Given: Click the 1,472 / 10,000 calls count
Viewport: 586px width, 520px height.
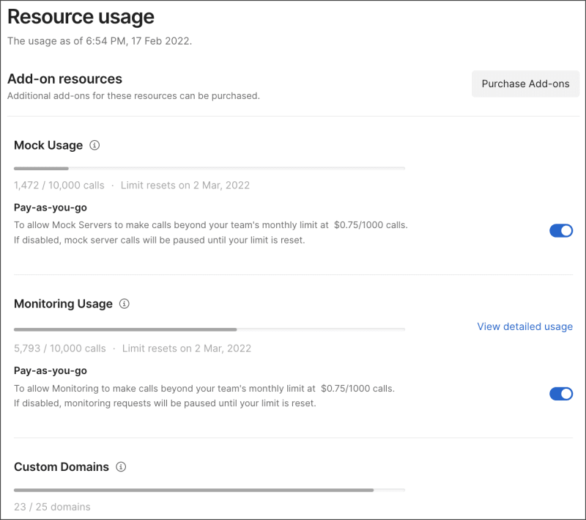Looking at the screenshot, I should pos(59,186).
